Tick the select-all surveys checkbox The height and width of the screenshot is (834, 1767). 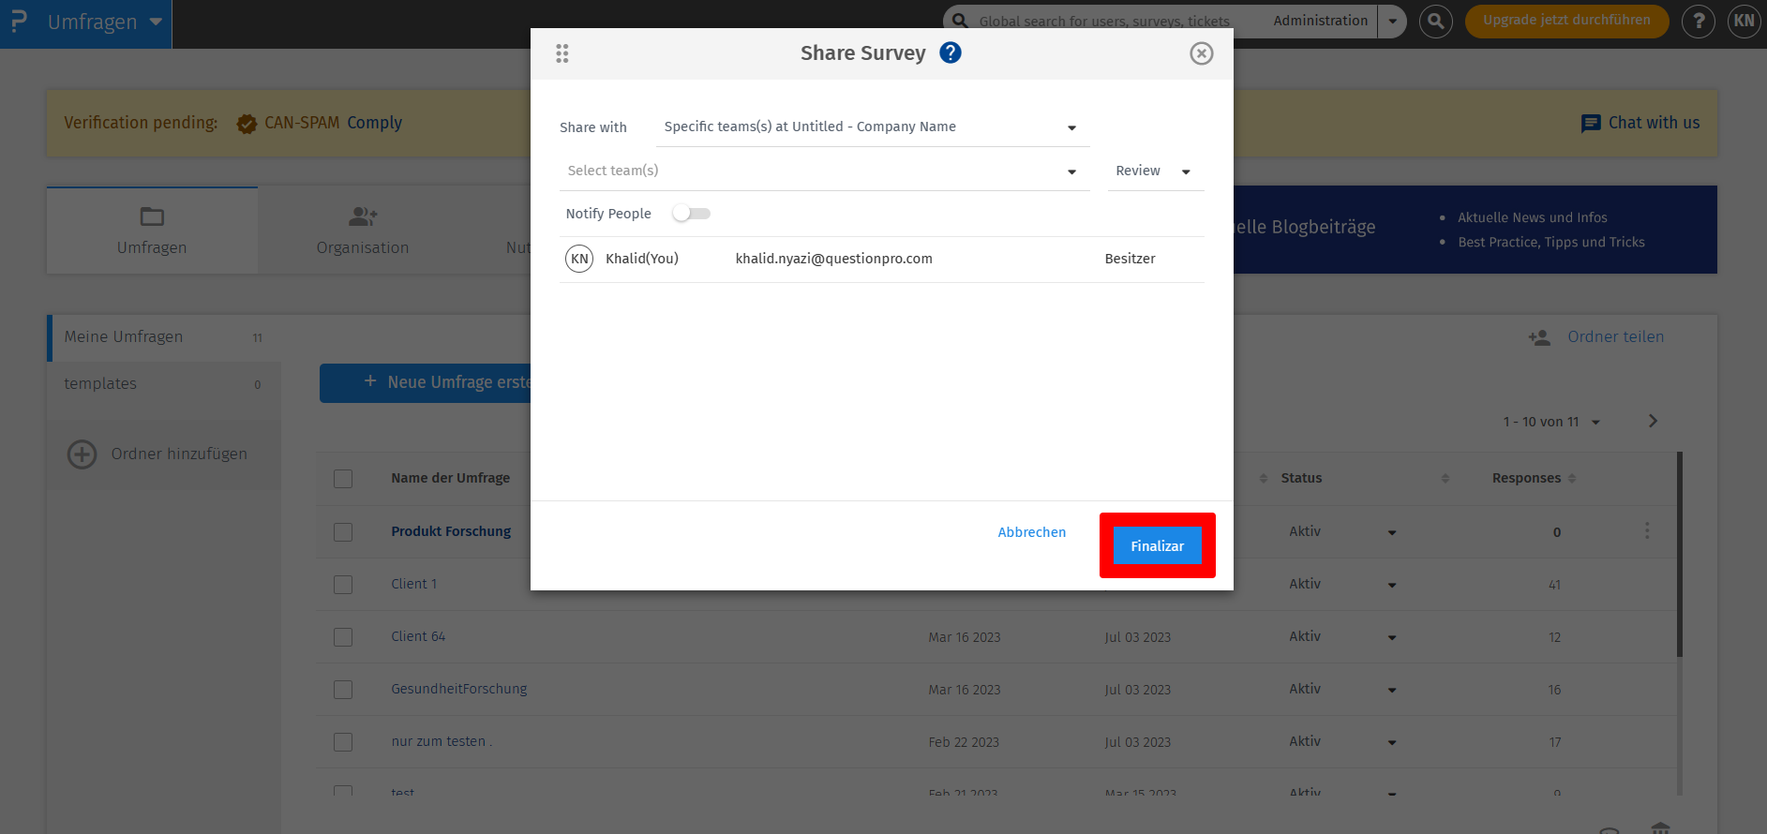(343, 479)
